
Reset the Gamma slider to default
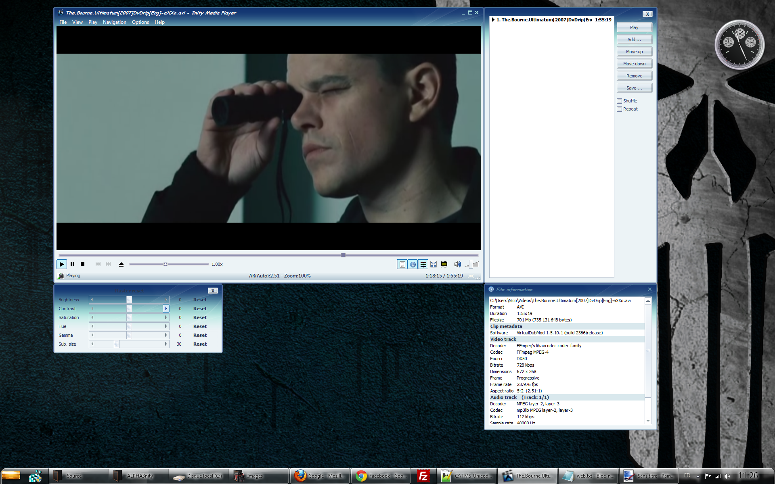199,335
